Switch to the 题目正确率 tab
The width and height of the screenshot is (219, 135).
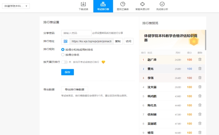(x=123, y=6)
